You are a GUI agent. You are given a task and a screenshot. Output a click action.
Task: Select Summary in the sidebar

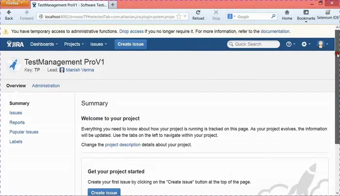pos(19,103)
